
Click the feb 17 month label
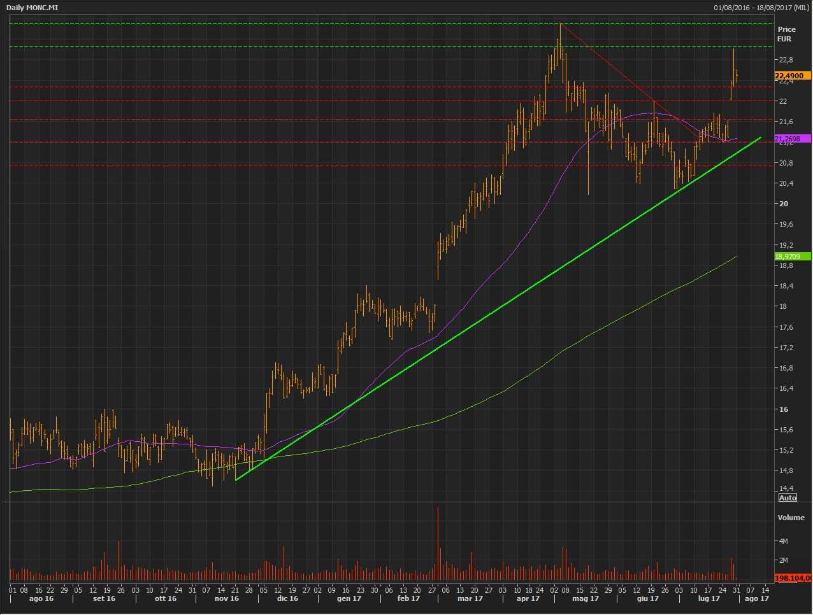(x=408, y=598)
